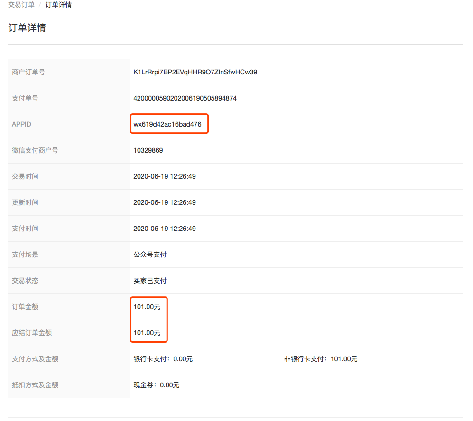Select merchant order number K1LrRrpi7BP2EVqHHR9O7ZInSfwHCw39
This screenshot has height=421, width=473.
pyautogui.click(x=195, y=73)
